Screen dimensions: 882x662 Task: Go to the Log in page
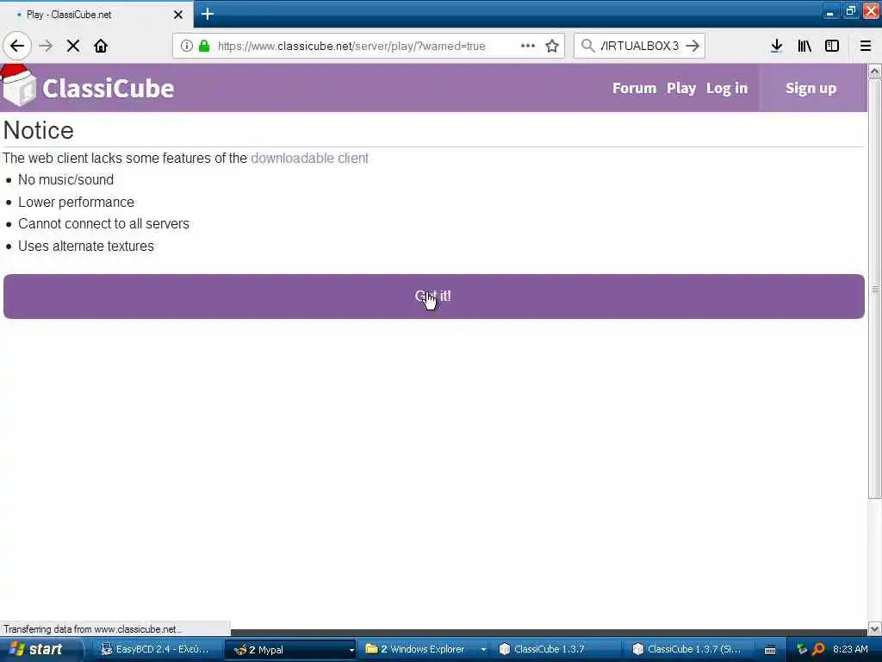click(x=727, y=89)
